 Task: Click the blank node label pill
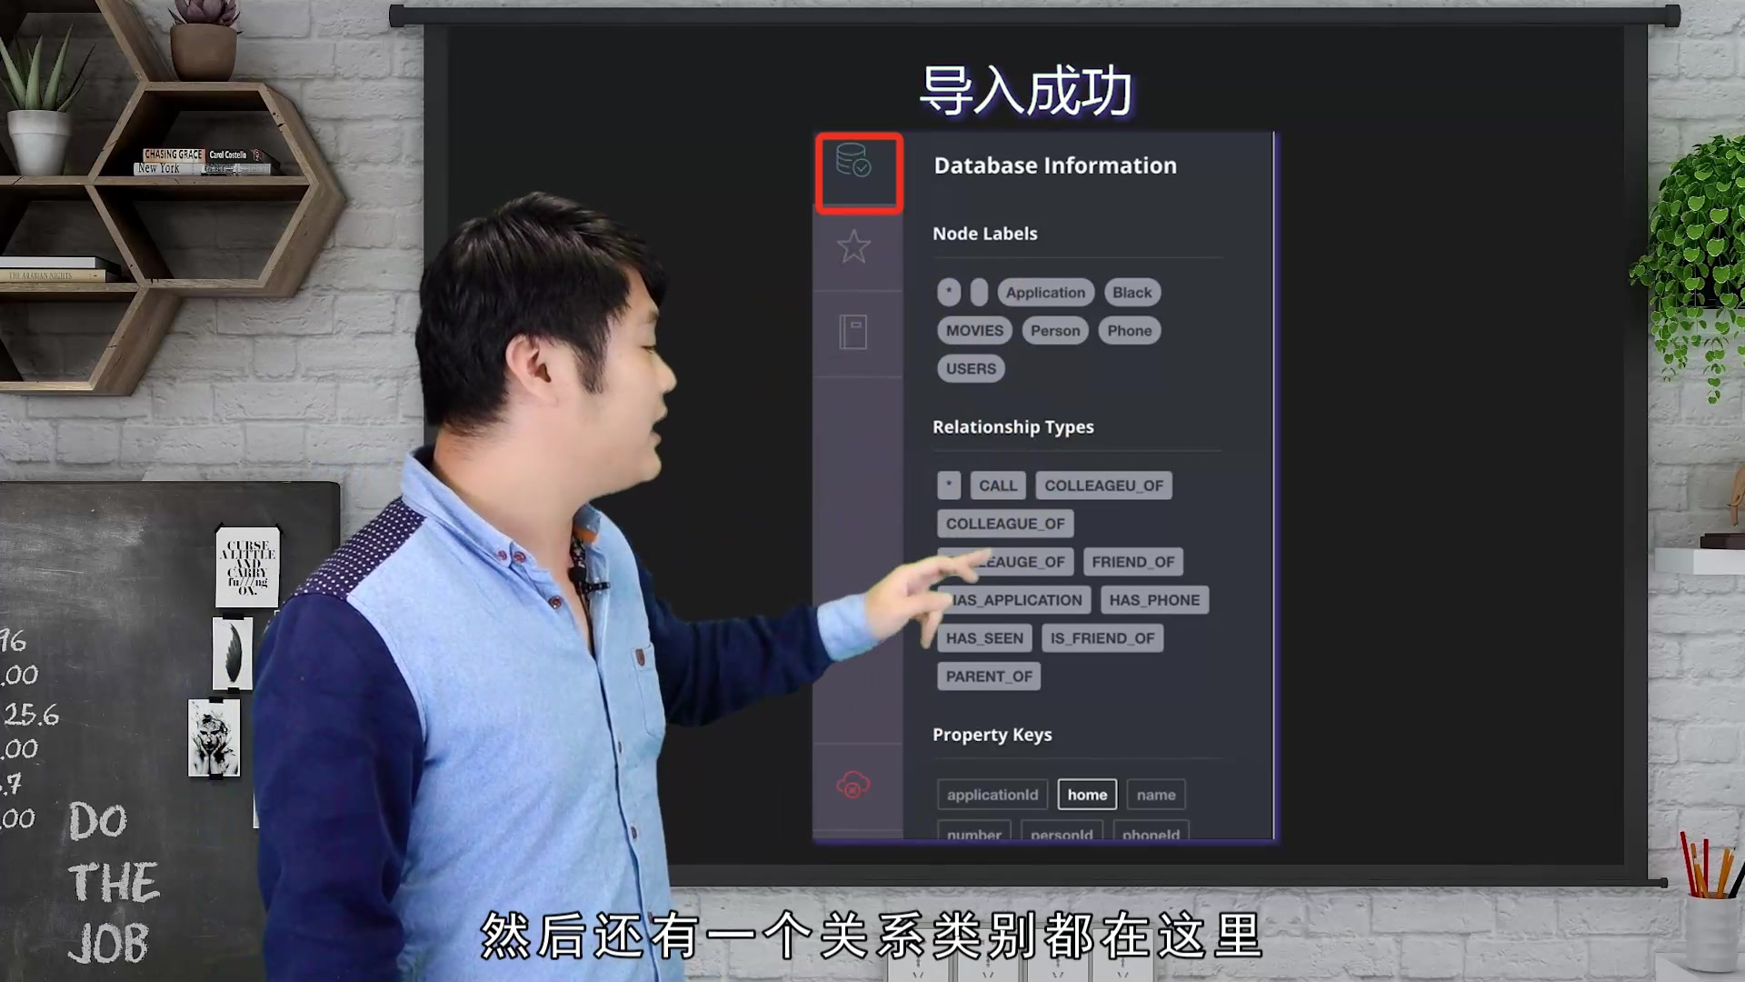[979, 292]
